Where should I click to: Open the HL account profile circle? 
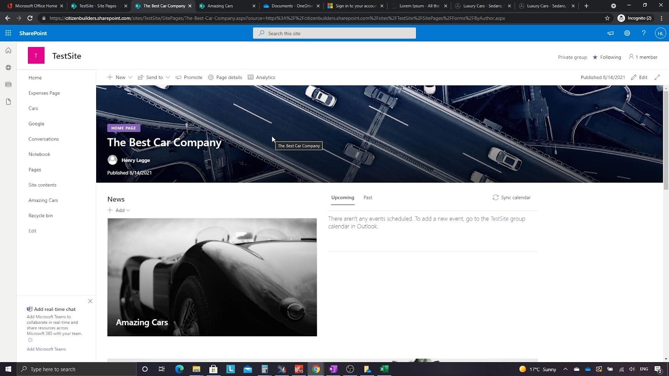click(660, 33)
